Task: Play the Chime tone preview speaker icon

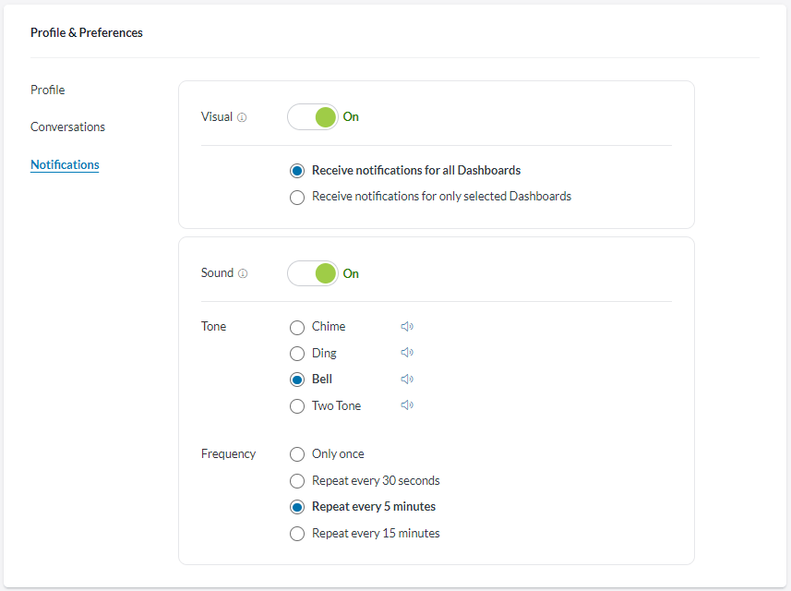Action: pos(407,326)
